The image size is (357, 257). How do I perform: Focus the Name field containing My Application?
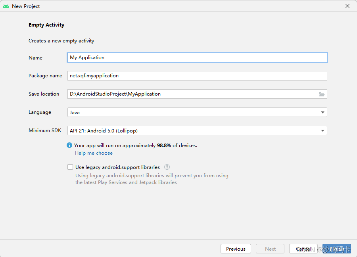coord(197,58)
